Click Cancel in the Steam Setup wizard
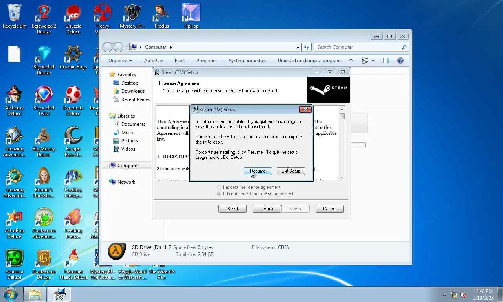The image size is (503, 302). [x=329, y=209]
